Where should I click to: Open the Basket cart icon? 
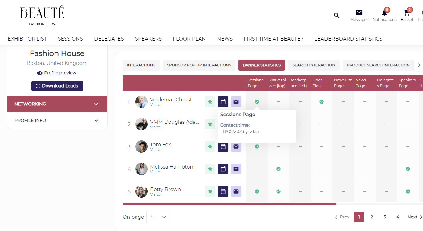tap(407, 13)
